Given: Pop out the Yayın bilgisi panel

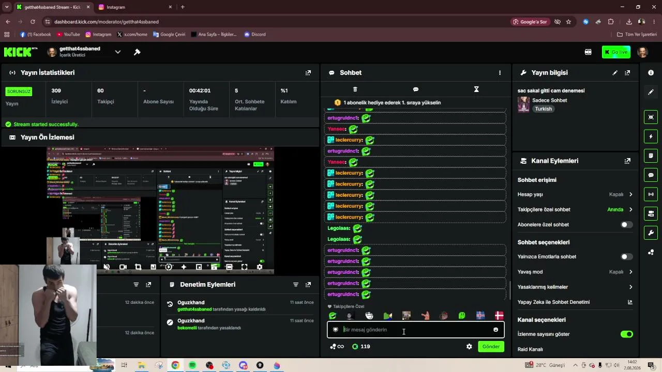Looking at the screenshot, I should 627,73.
